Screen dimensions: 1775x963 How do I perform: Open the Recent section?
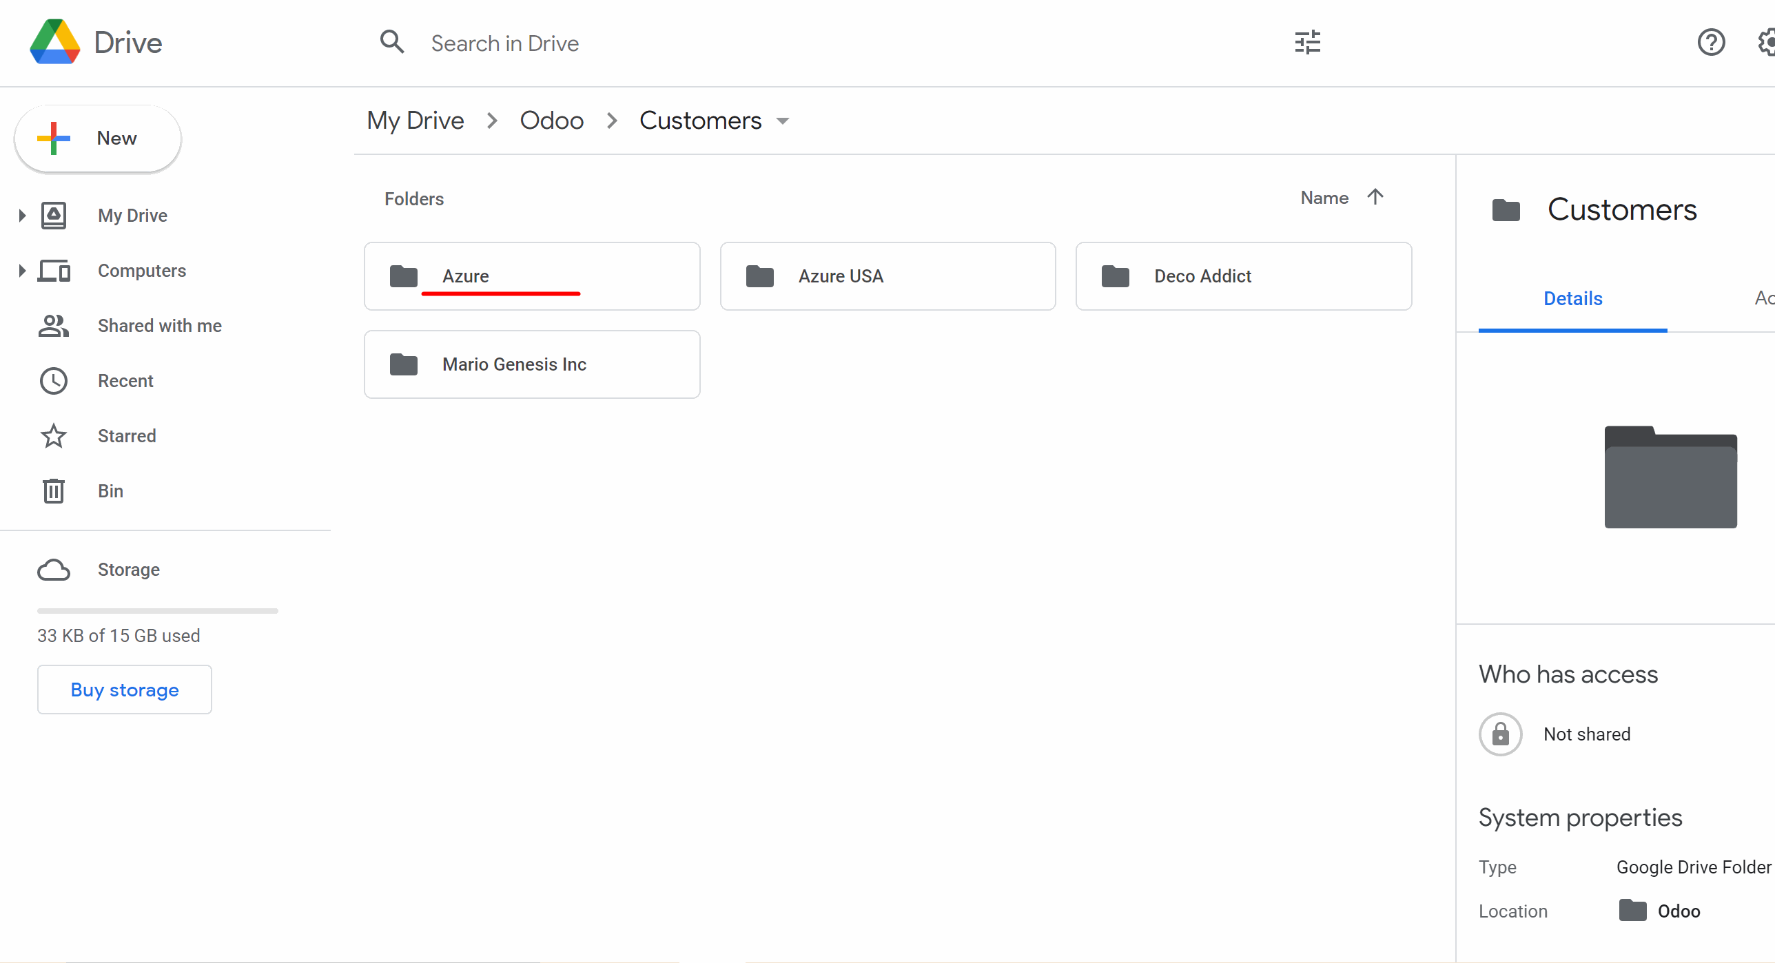pos(125,381)
